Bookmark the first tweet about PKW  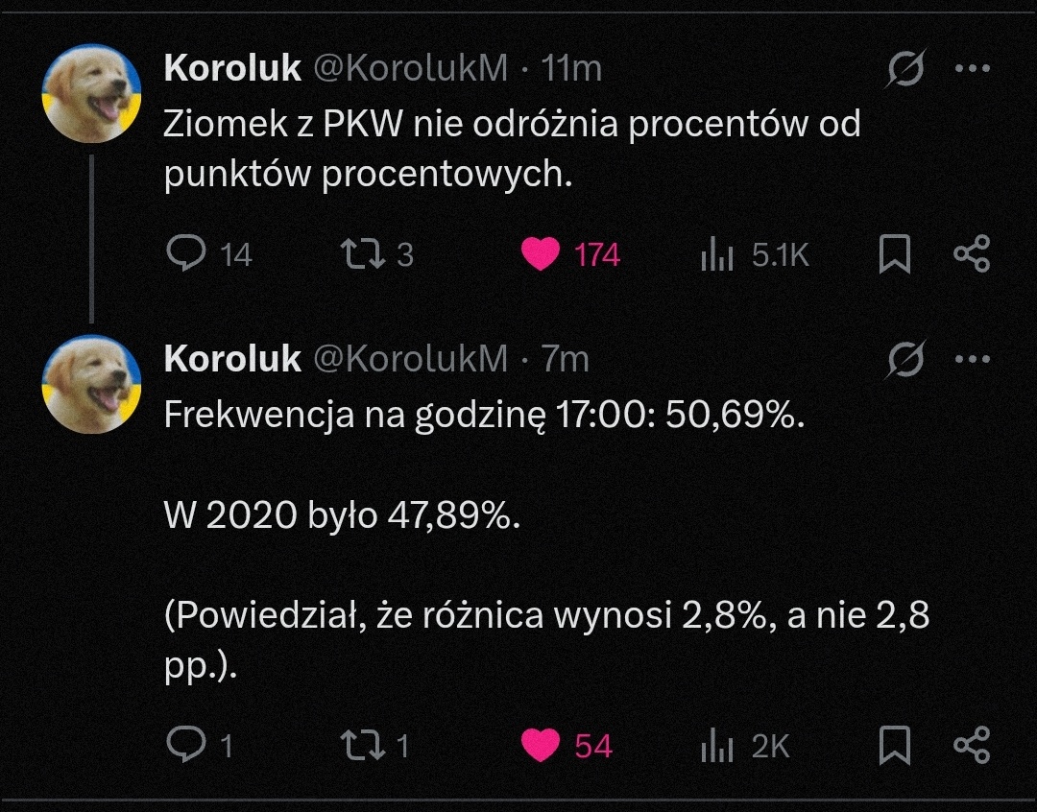pyautogui.click(x=895, y=254)
